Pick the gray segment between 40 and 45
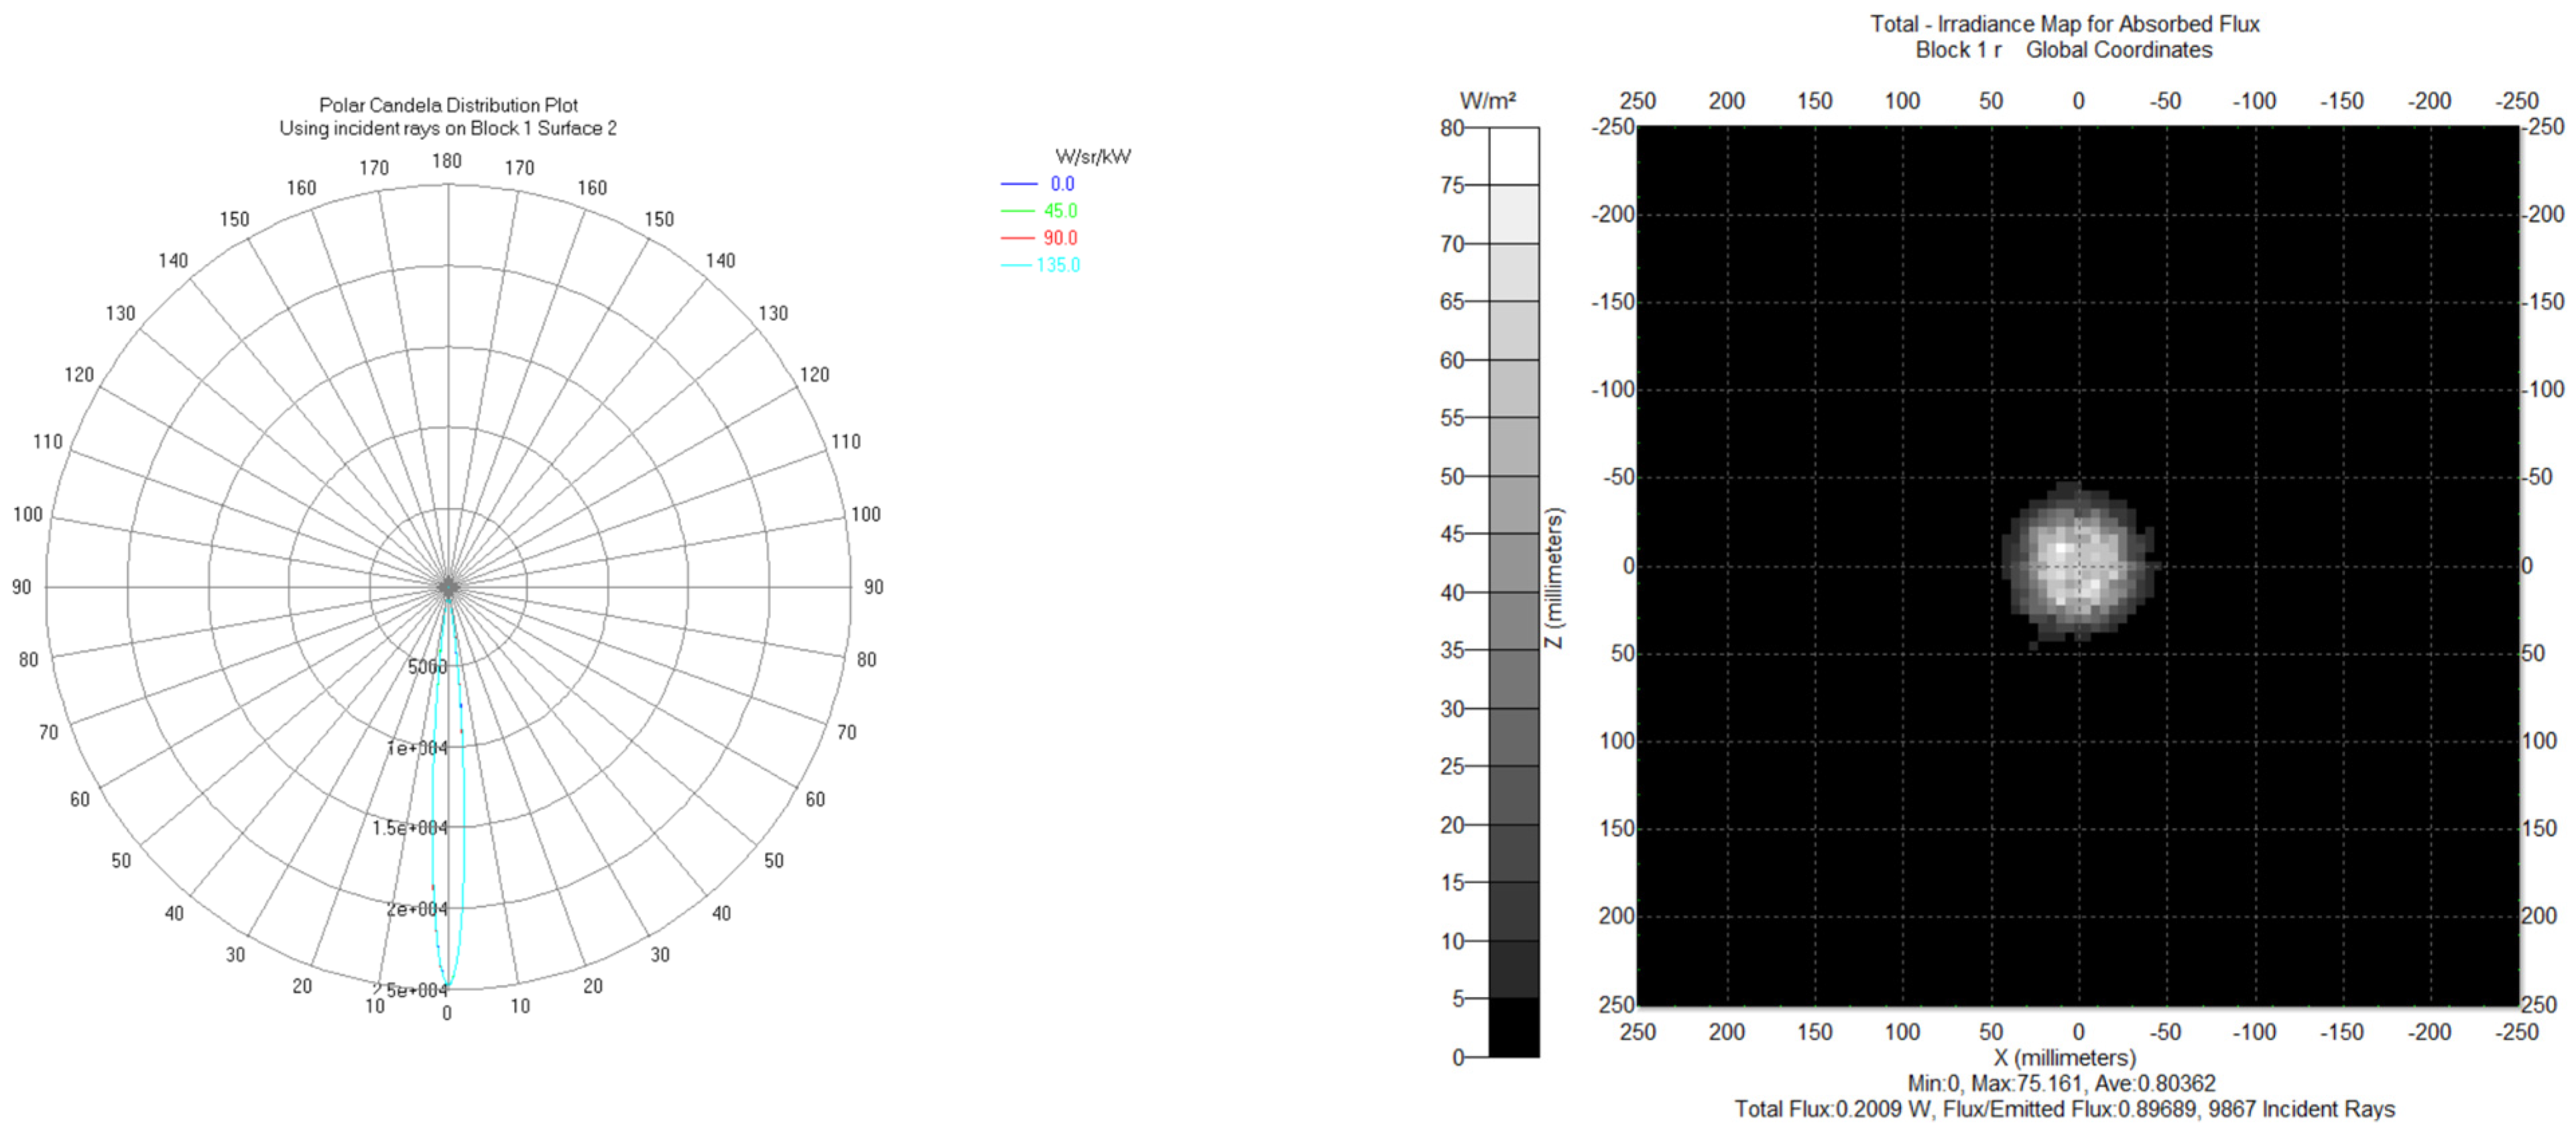Screen dimensions: 2576x1135 1514,563
